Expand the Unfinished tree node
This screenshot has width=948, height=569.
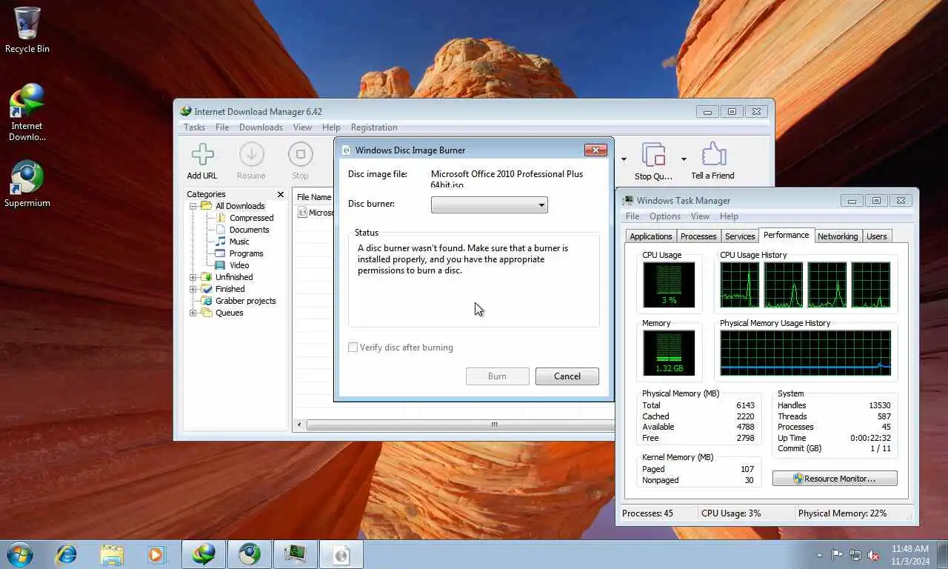click(193, 277)
